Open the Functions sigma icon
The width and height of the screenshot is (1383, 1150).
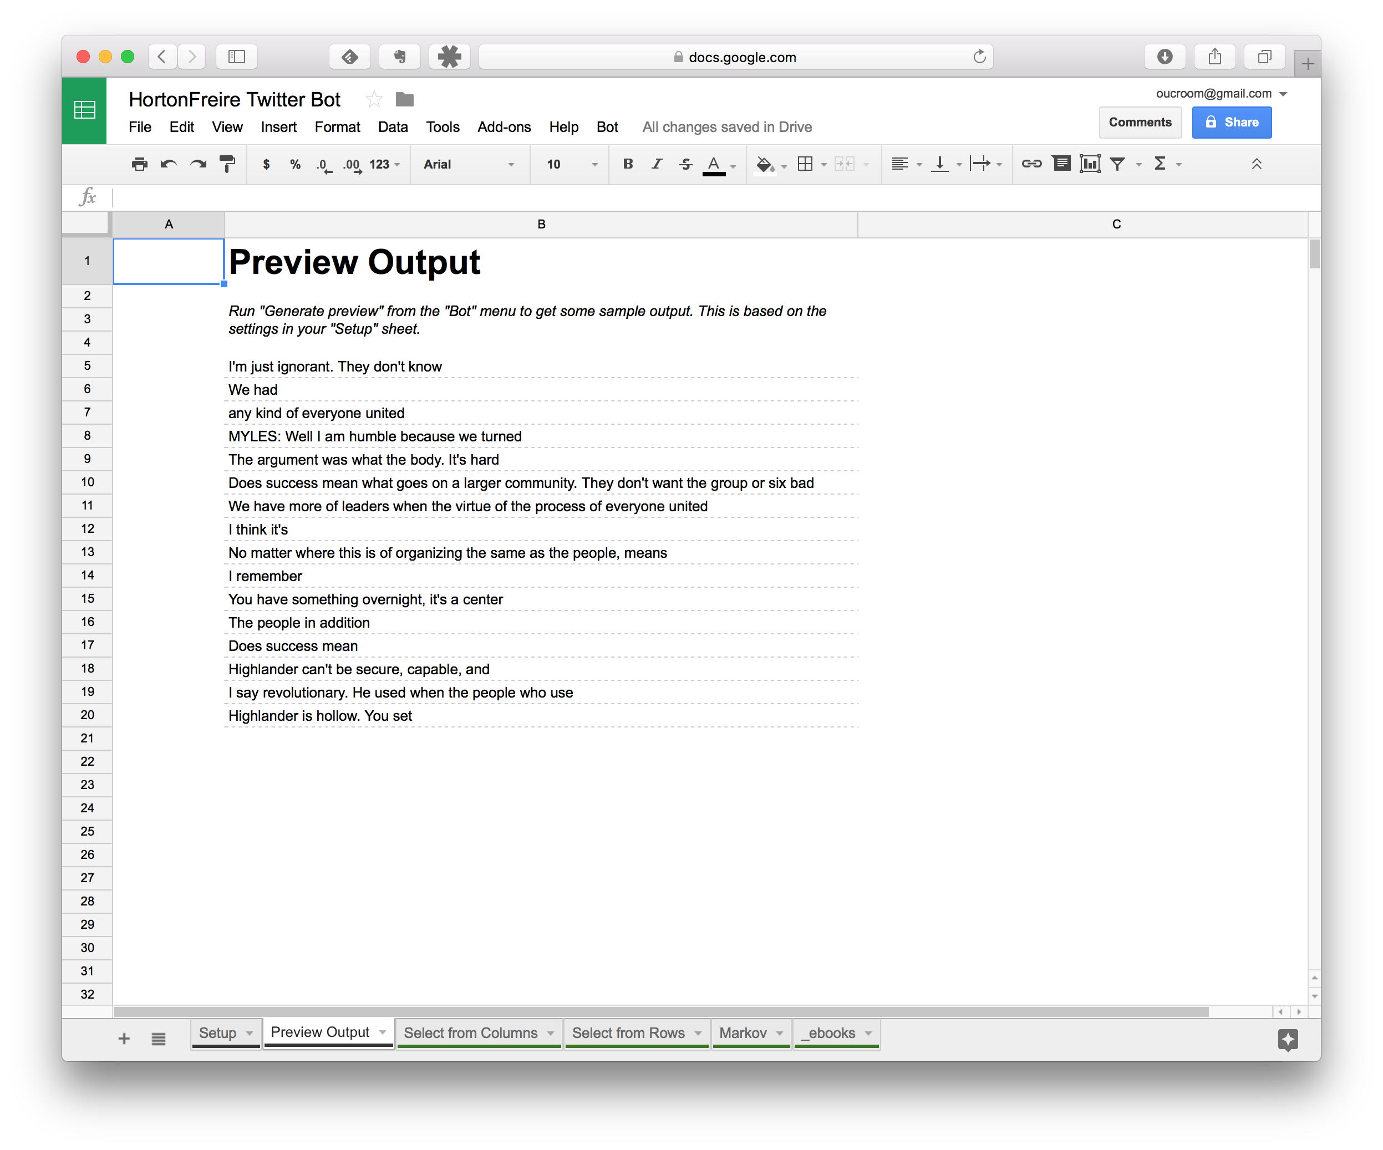tap(1161, 164)
